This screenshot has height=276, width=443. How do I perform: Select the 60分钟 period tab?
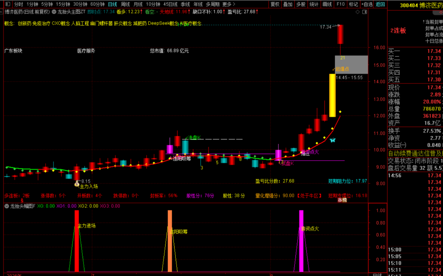[x=97, y=4]
